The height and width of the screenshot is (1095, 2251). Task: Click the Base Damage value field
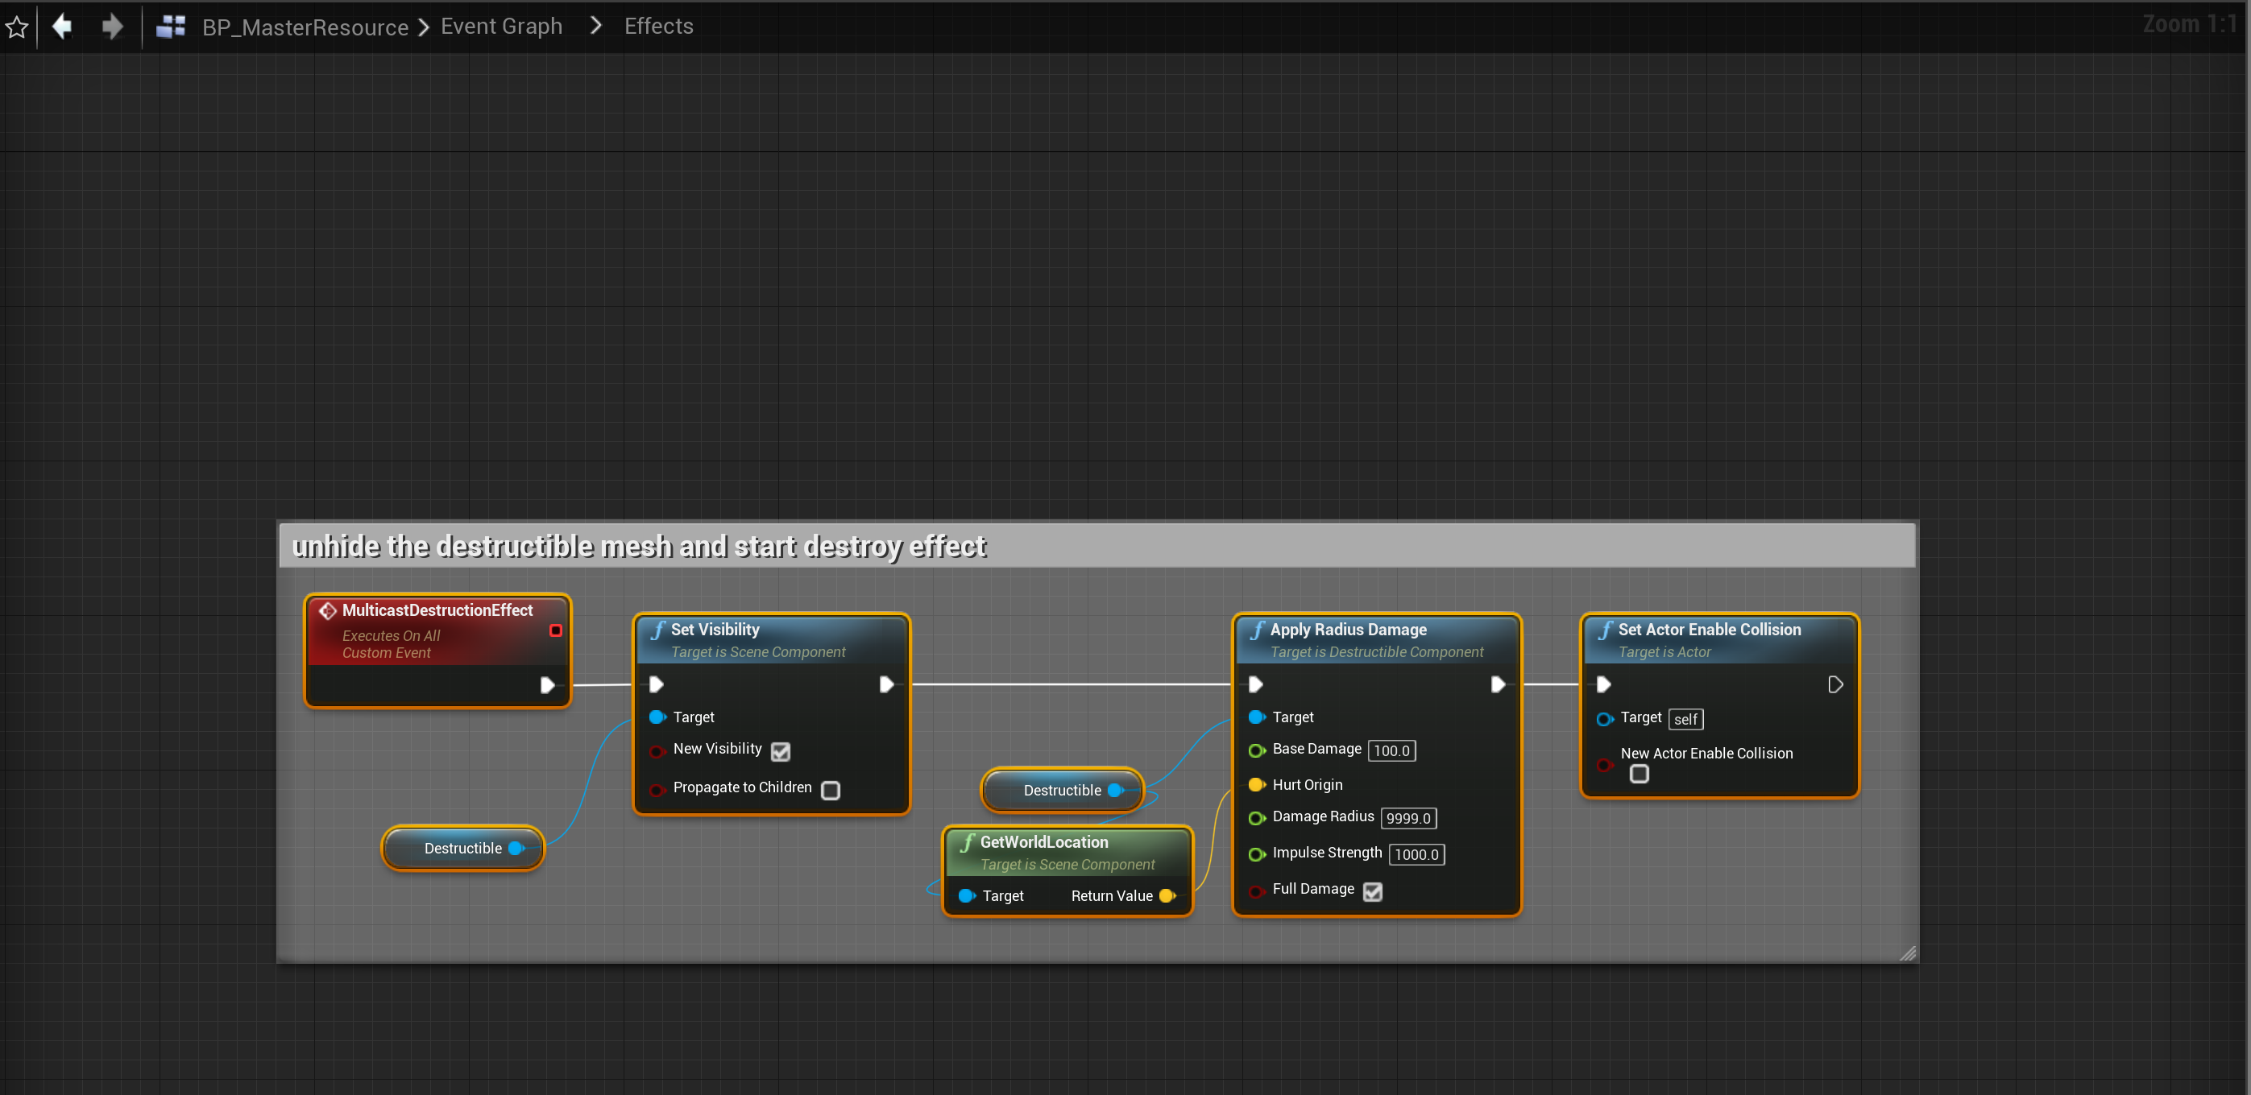[1391, 750]
